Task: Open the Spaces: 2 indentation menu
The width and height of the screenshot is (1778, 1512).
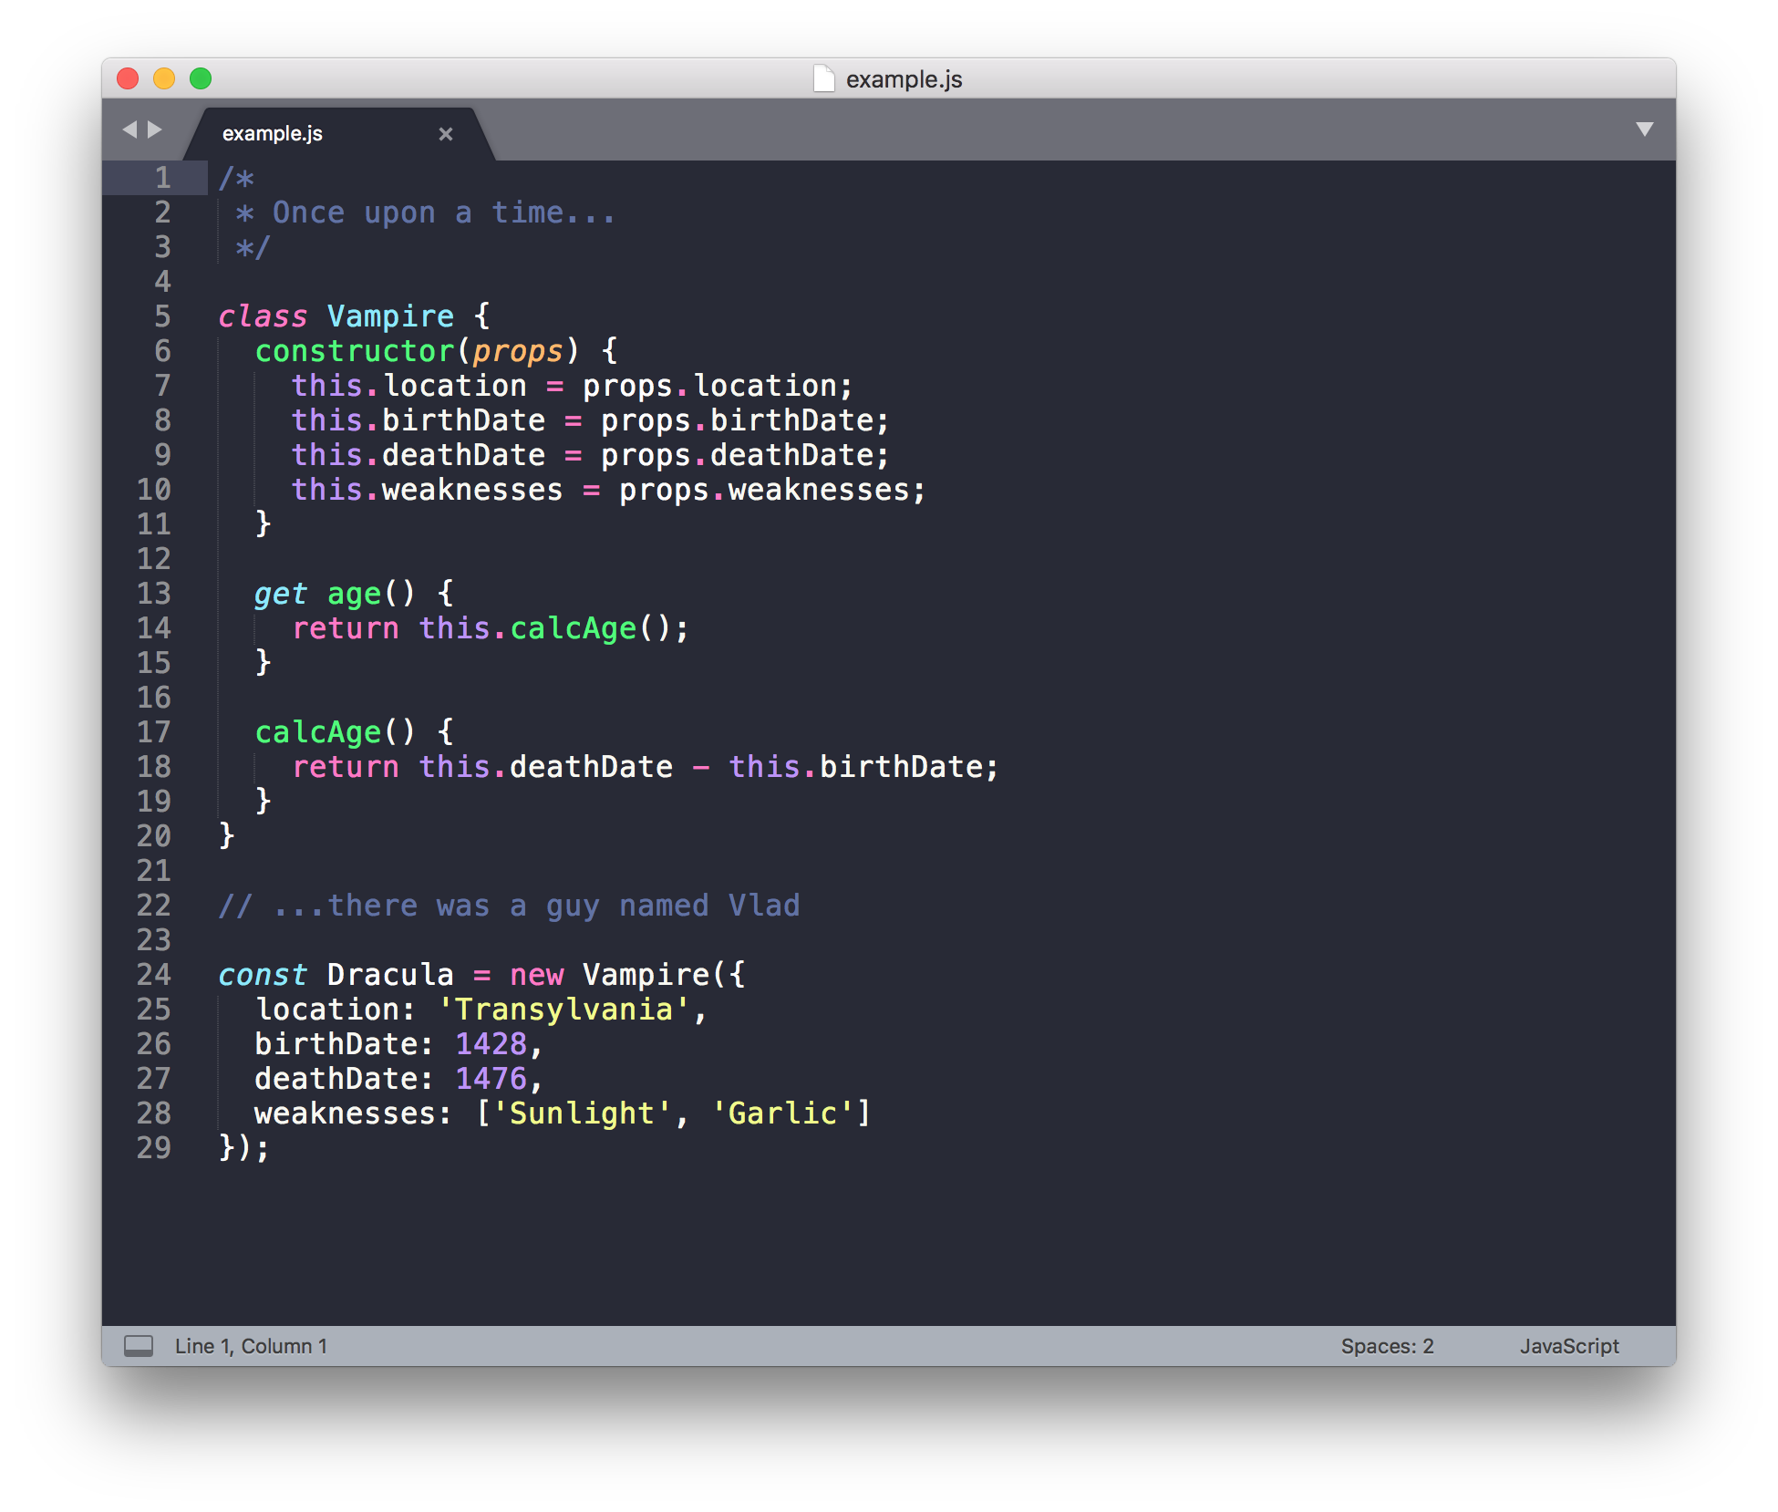Action: click(1387, 1346)
